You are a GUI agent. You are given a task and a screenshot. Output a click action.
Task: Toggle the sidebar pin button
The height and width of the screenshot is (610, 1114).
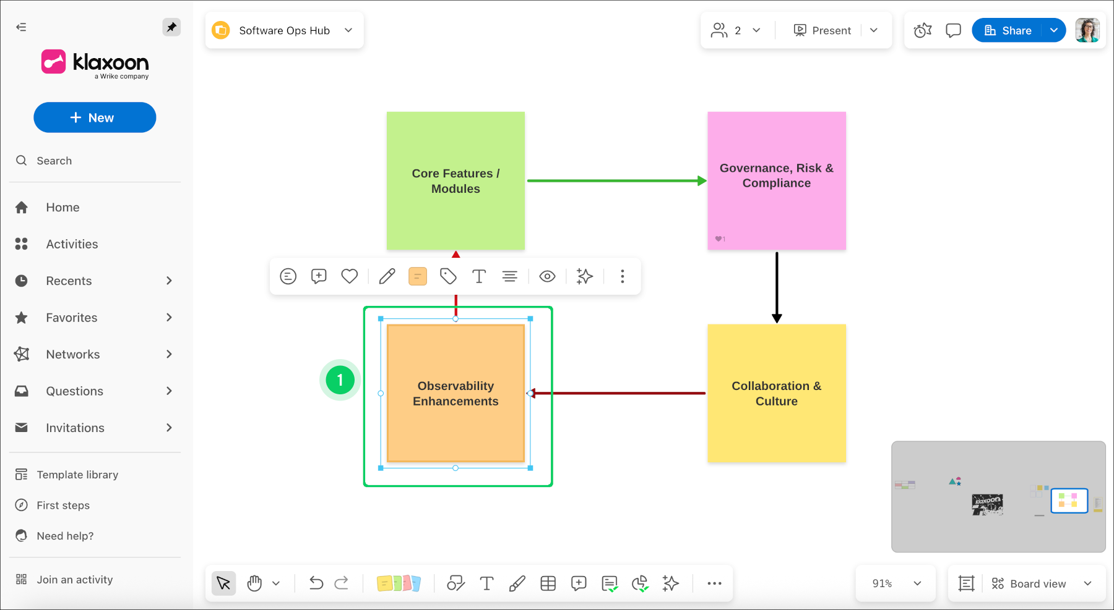pos(171,27)
